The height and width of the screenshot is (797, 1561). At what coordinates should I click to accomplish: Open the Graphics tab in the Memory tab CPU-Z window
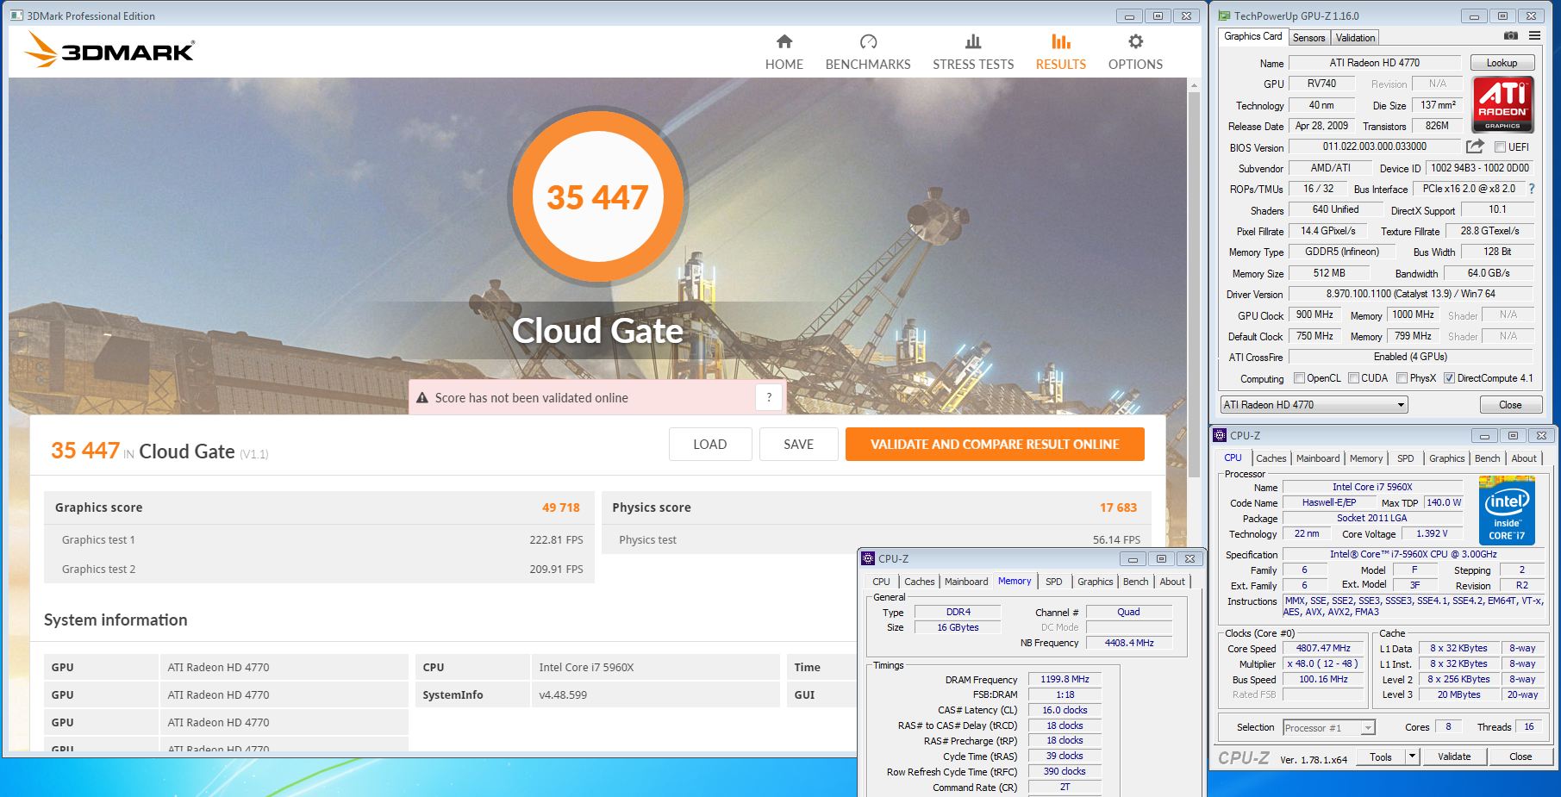pyautogui.click(x=1095, y=582)
